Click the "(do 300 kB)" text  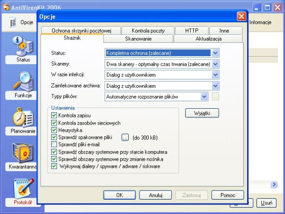(x=145, y=137)
